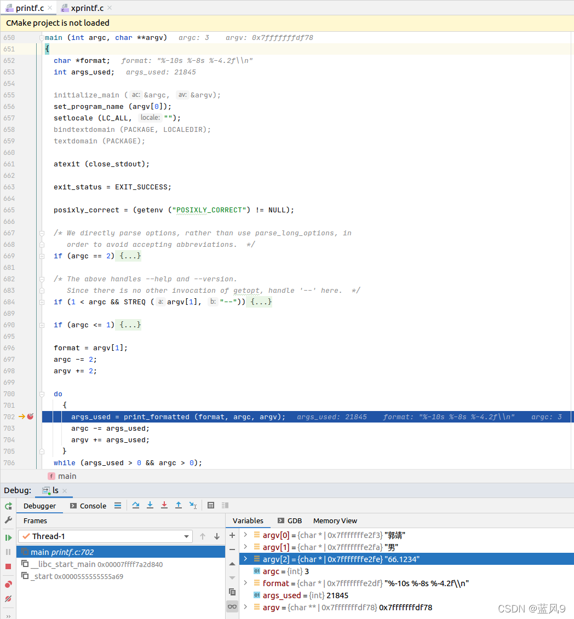Rerun the debug session
This screenshot has width=574, height=619.
(8, 506)
